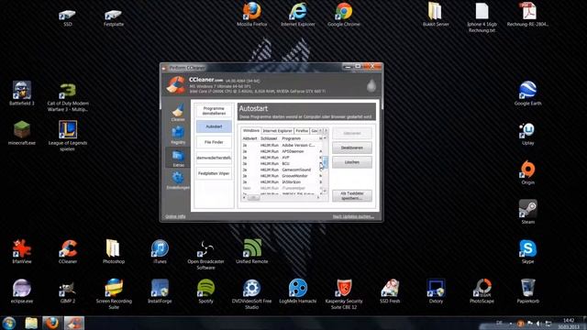Viewport: 587px width, 330px height.
Task: Click the autostart list horizontal scrollbar thumb
Action: click(253, 197)
